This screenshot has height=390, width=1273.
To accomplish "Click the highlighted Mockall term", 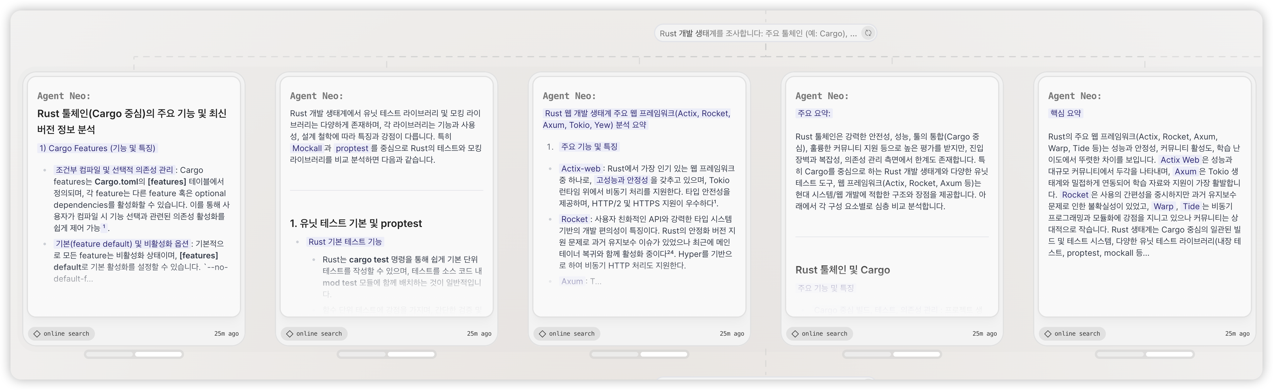I will click(306, 149).
